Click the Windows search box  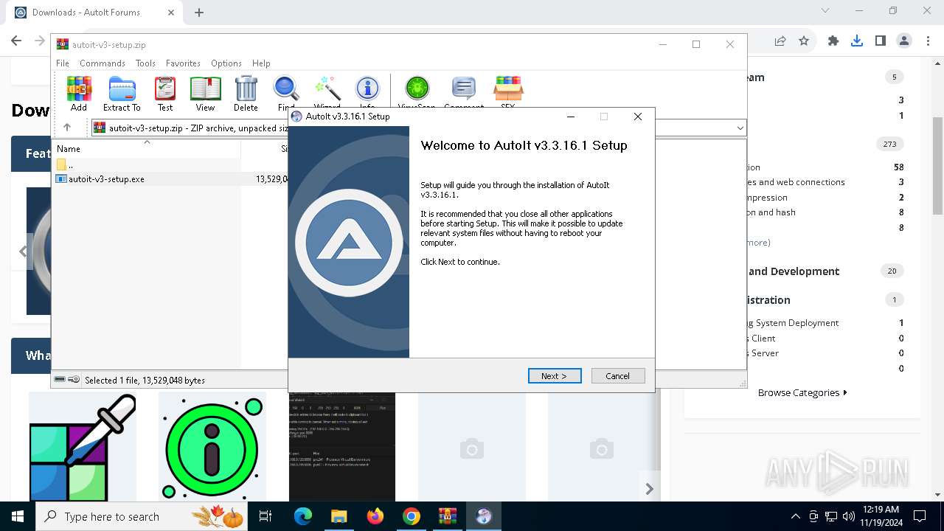pos(140,516)
